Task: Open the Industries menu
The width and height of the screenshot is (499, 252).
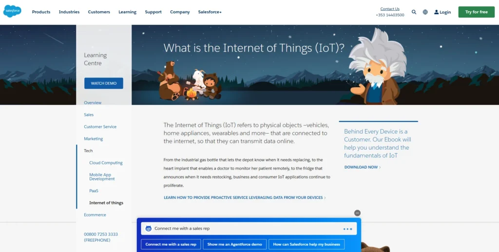Action: pyautogui.click(x=69, y=12)
